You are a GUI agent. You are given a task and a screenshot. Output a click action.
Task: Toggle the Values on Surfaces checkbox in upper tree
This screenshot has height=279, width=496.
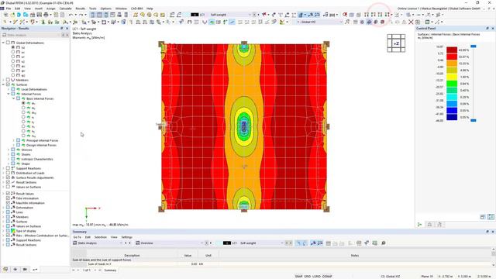click(x=8, y=187)
